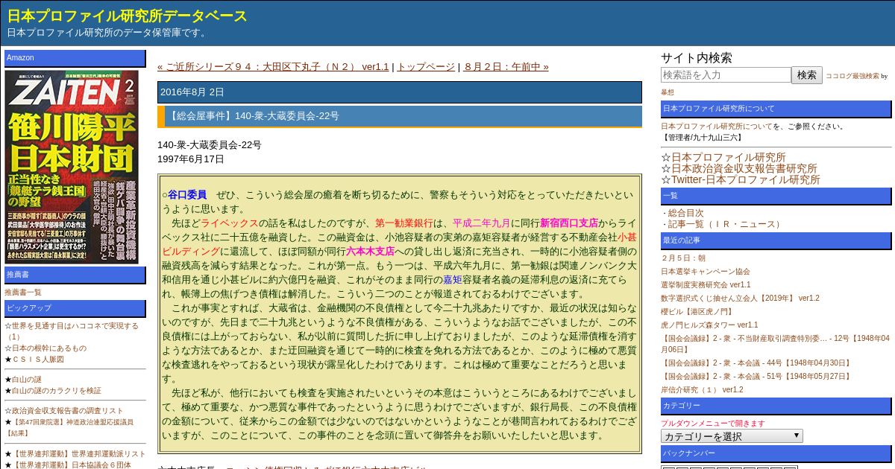Screen dimensions: 895x469
Task: Expand the カテゴリーを選択 dropdown
Action: pos(732,436)
